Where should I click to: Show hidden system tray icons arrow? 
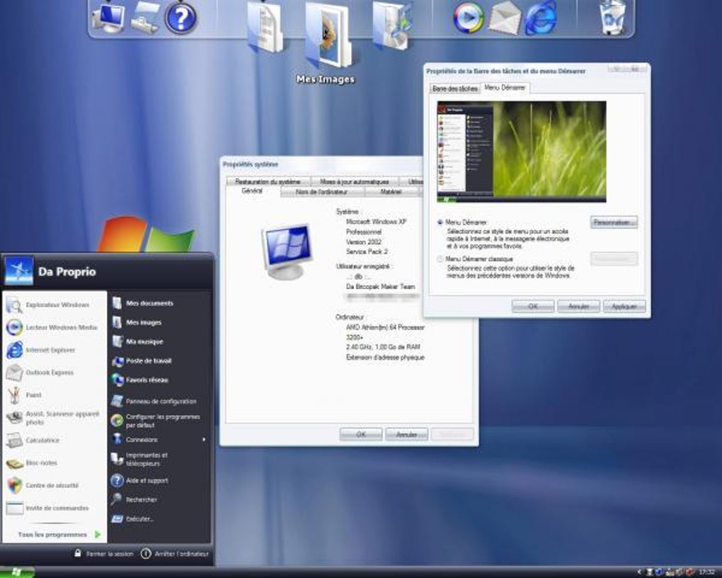click(x=640, y=572)
